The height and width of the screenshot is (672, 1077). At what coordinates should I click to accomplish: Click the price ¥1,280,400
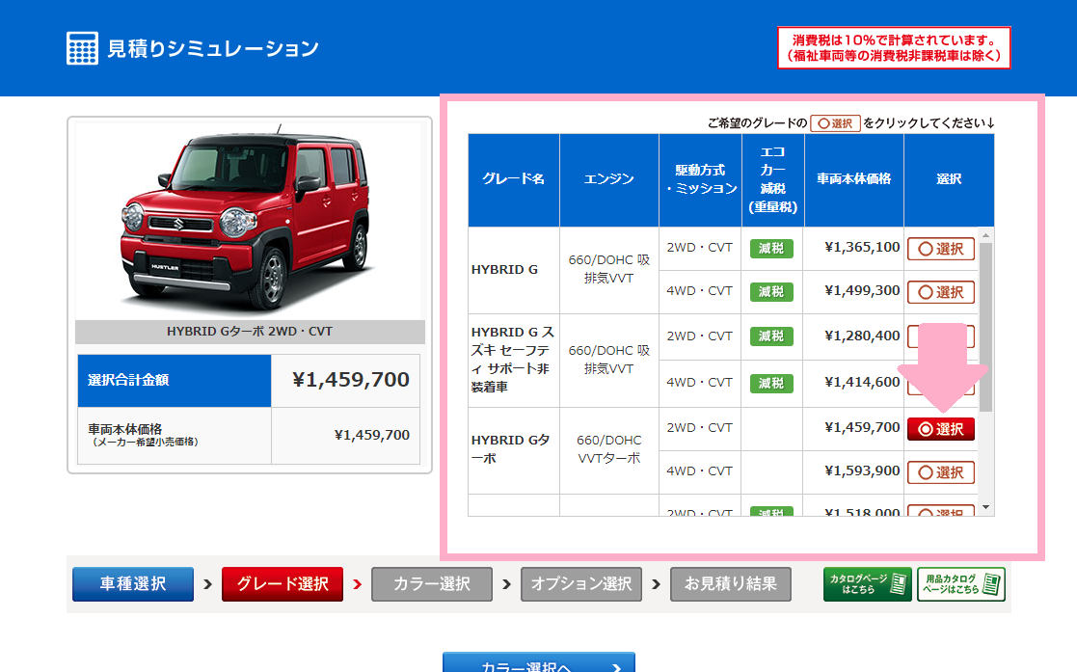click(862, 336)
